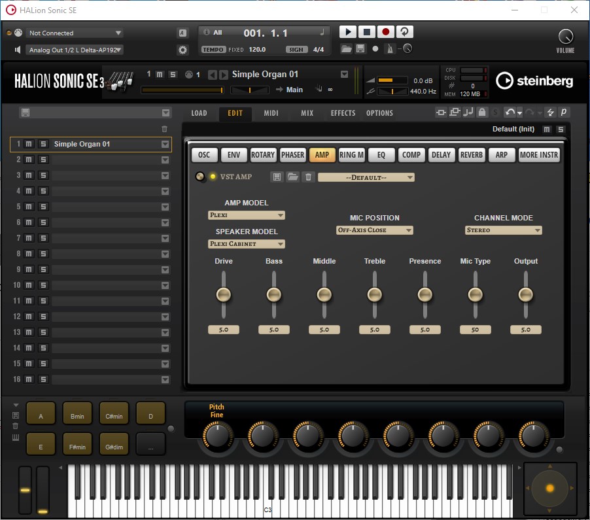Start playback with the Play button
This screenshot has height=520, width=590.
pyautogui.click(x=348, y=32)
